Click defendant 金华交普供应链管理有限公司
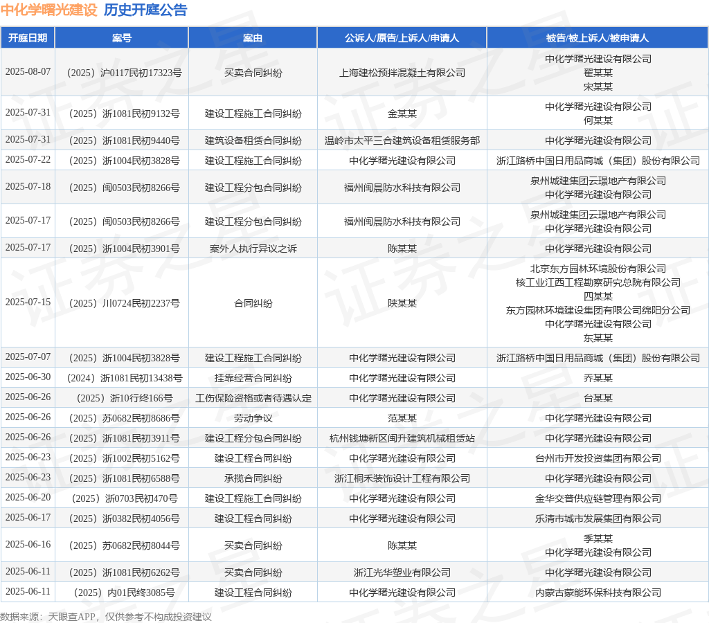Viewport: 709px width, 623px height. click(x=598, y=498)
